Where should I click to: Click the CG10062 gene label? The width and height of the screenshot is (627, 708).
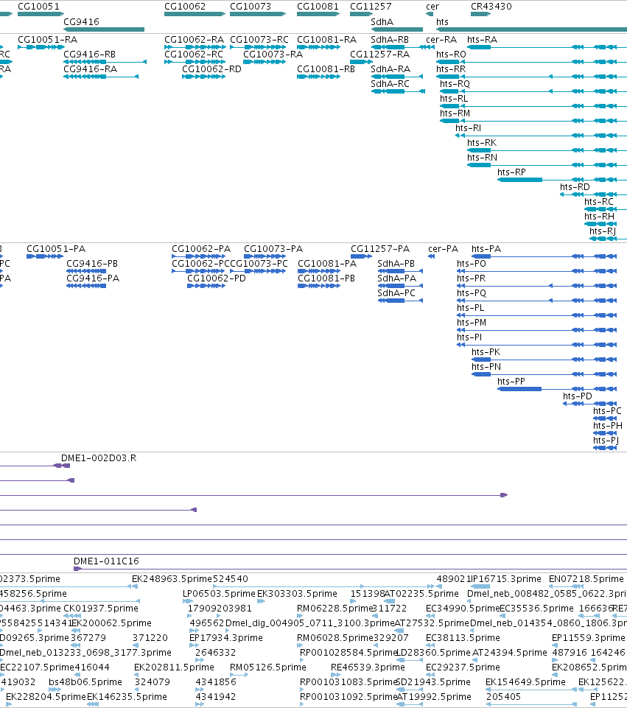click(x=185, y=7)
